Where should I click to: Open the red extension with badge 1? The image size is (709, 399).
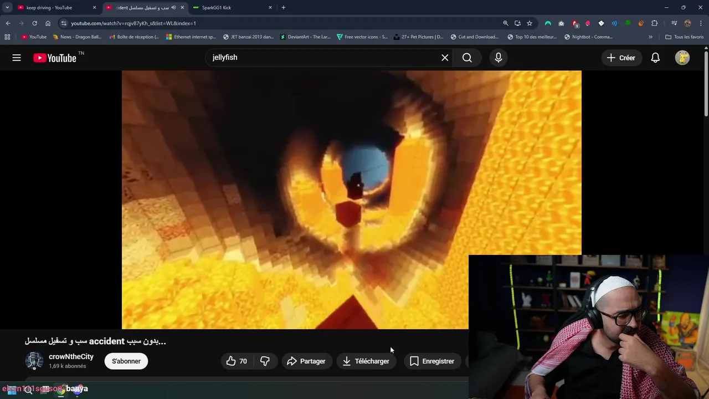click(575, 23)
